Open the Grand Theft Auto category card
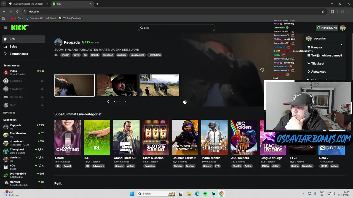Image resolution: width=353 pixels, height=198 pixels. coord(126,137)
